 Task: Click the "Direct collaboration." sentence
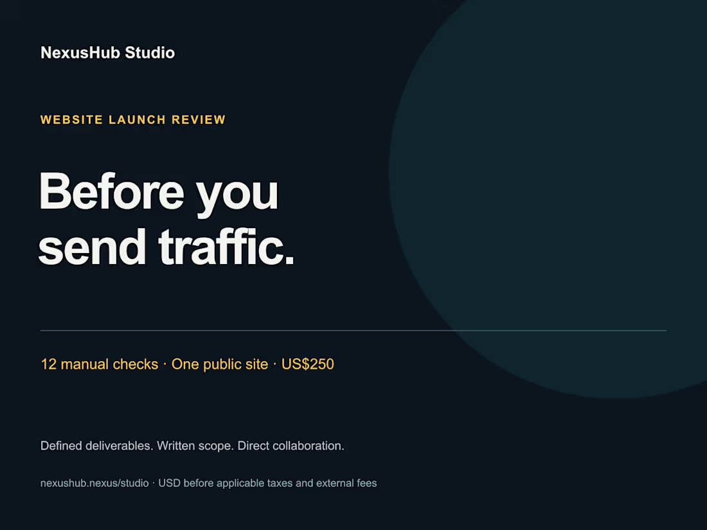pyautogui.click(x=291, y=446)
